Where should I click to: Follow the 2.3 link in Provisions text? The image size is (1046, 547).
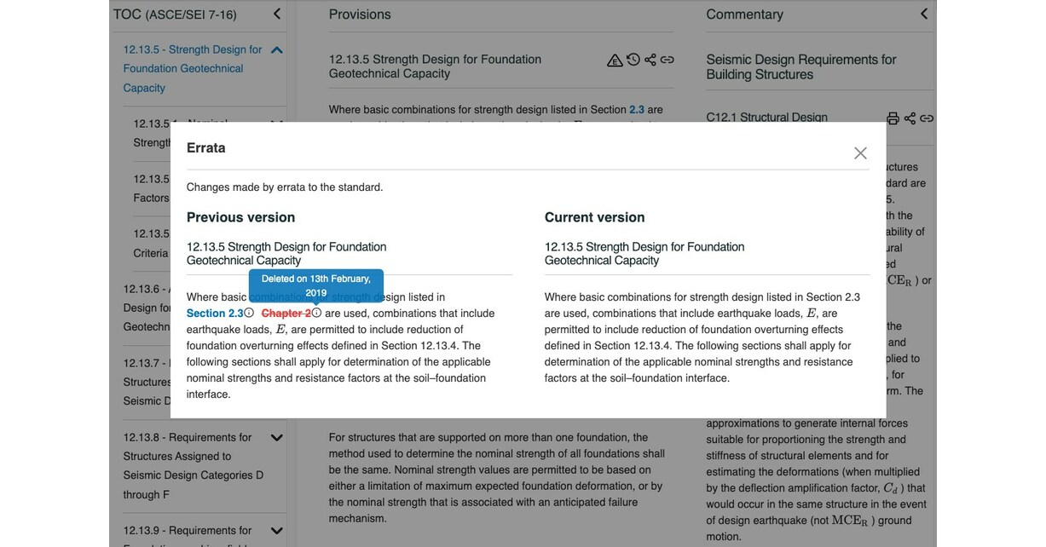coord(637,110)
